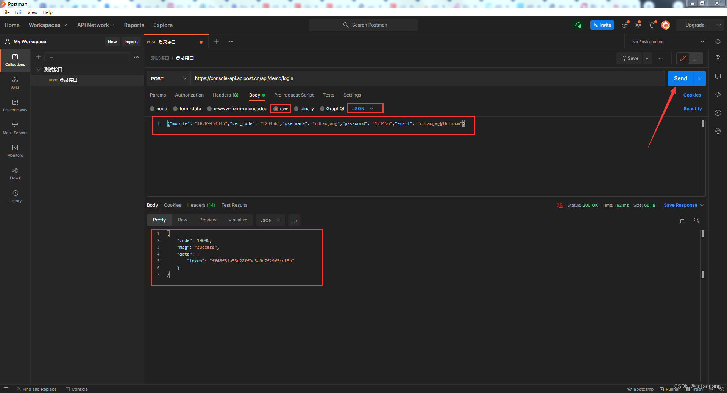
Task: Open the POST method dropdown
Action: 168,78
